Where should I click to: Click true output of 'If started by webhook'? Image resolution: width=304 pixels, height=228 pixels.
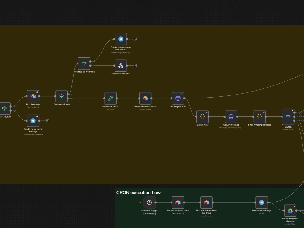coord(90,61)
